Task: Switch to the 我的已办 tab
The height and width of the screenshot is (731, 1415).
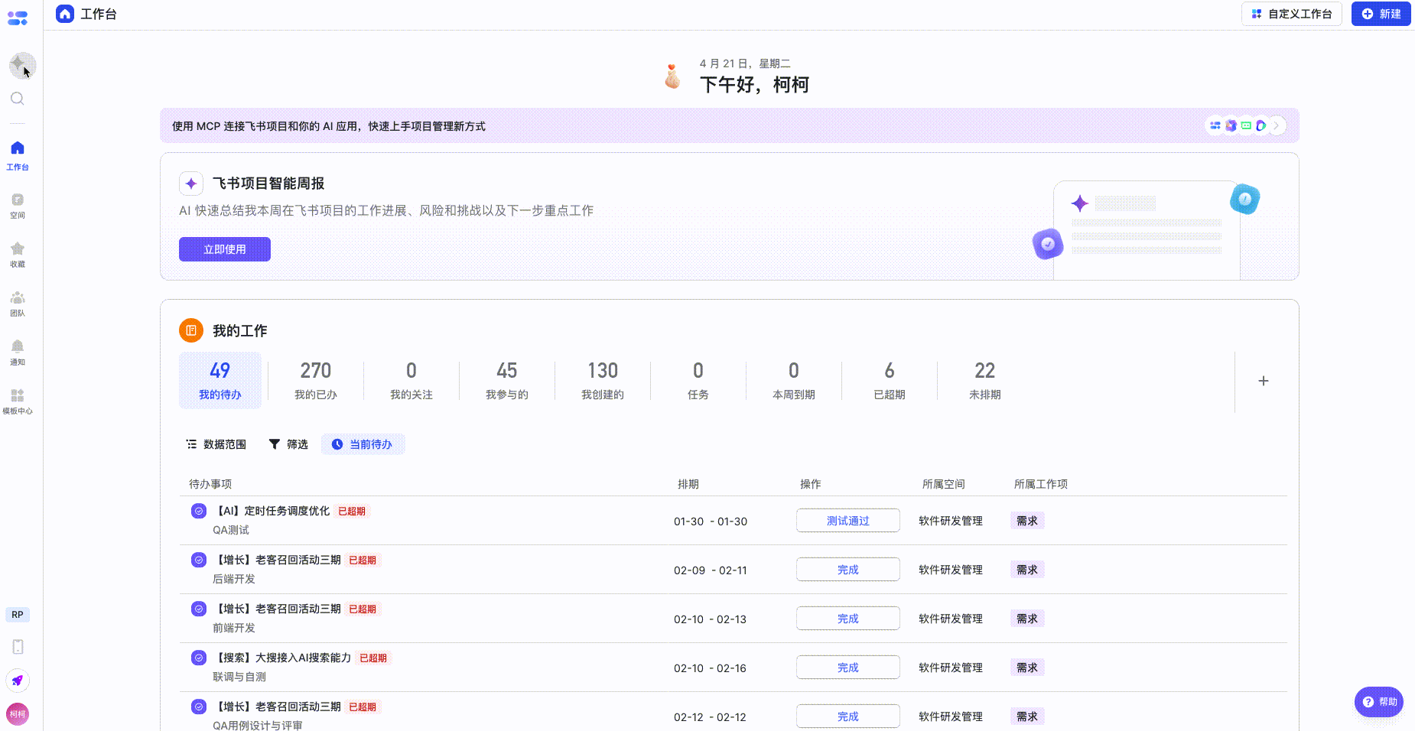Action: [x=316, y=380]
